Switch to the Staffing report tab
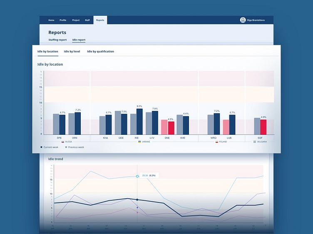The image size is (313, 234). (x=57, y=40)
